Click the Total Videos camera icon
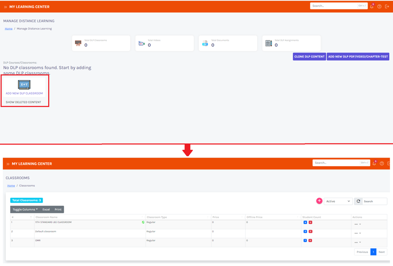 [141, 43]
